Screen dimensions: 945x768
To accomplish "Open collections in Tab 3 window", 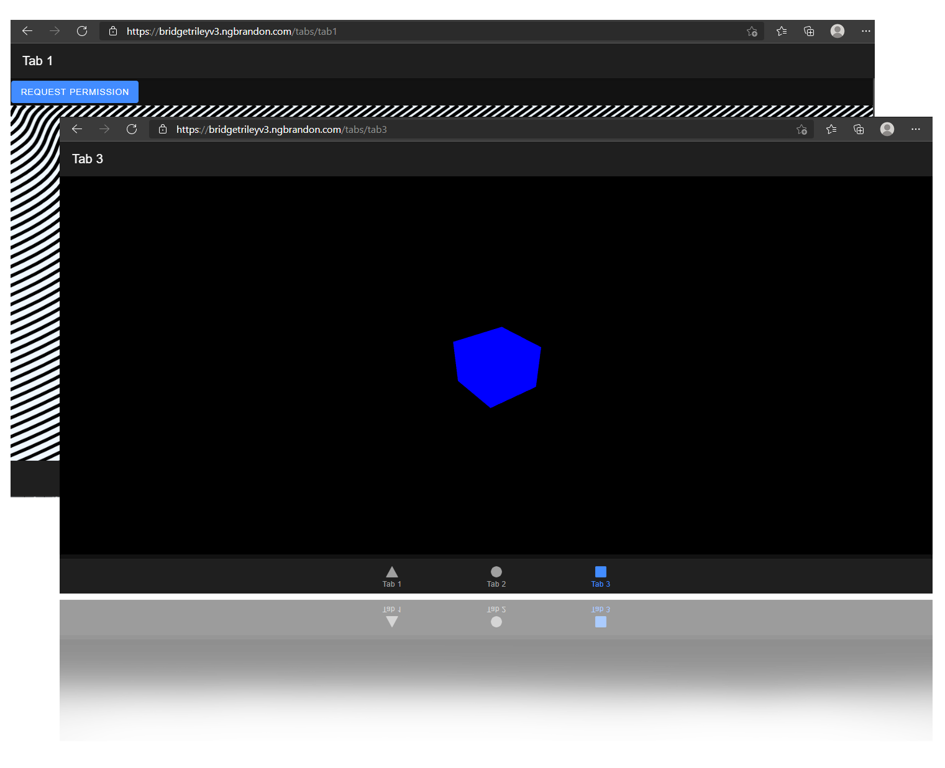I will pos(859,129).
